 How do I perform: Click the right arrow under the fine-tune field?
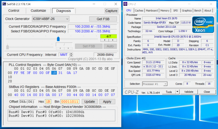click(68, 48)
